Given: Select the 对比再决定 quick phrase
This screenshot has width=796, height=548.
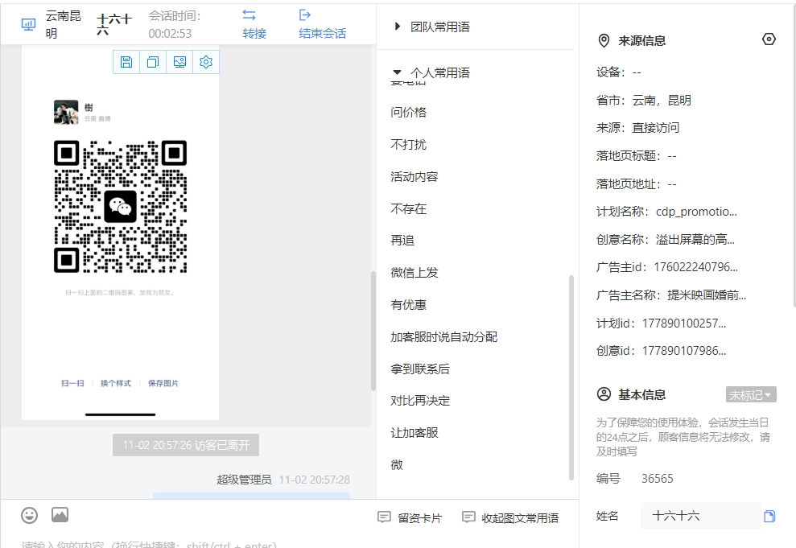Looking at the screenshot, I should (x=420, y=401).
